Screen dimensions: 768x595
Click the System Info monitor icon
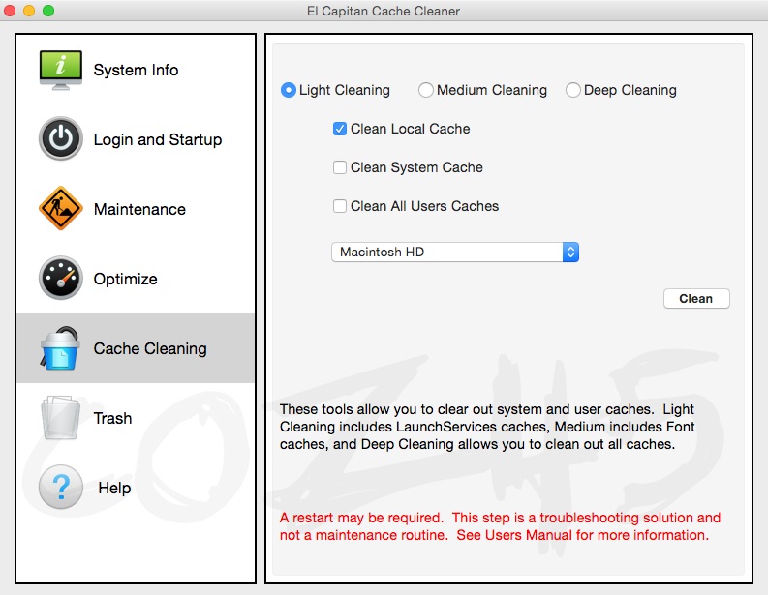click(61, 70)
